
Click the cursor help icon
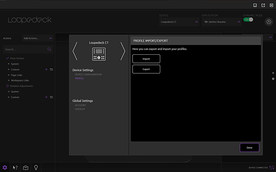click(15, 168)
